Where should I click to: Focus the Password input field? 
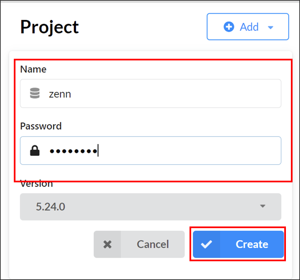click(x=151, y=151)
